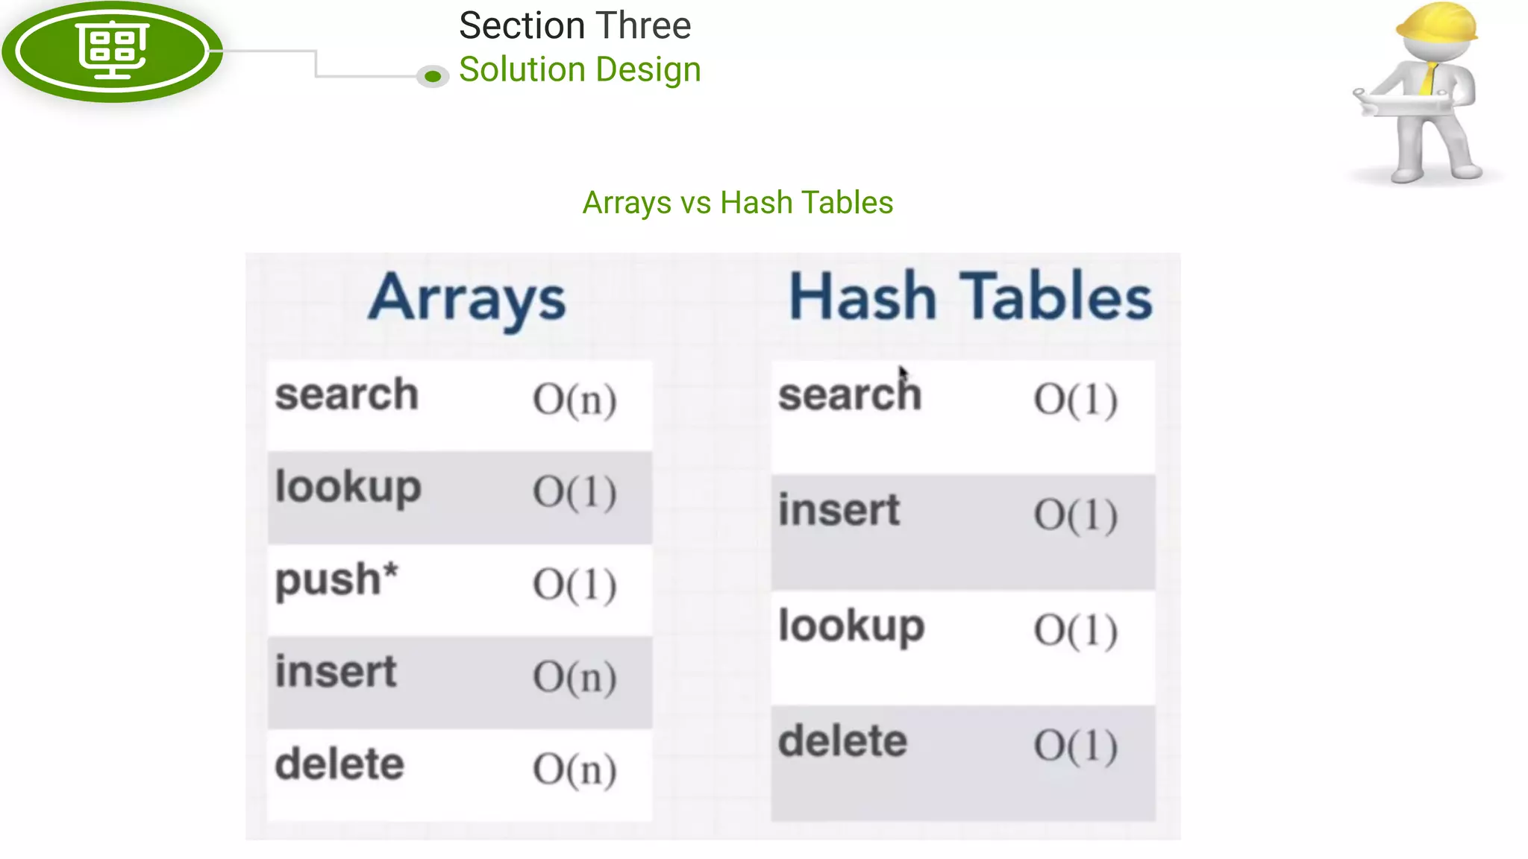This screenshot has height=859, width=1528.
Task: Click the Arrays vs Hash Tables title
Action: [x=738, y=203]
